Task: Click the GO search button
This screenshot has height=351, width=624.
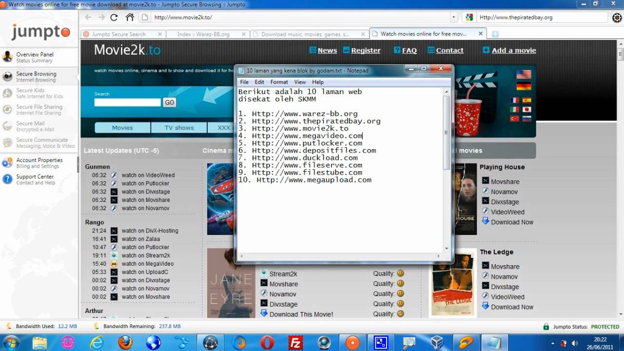Action: point(169,102)
